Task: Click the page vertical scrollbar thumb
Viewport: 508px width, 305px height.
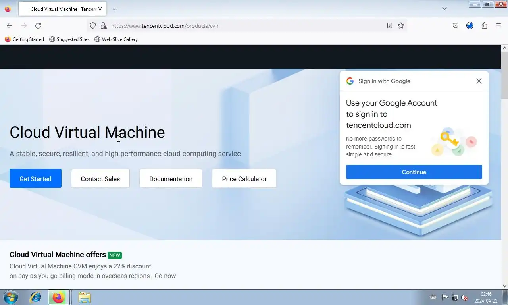Action: 504,75
